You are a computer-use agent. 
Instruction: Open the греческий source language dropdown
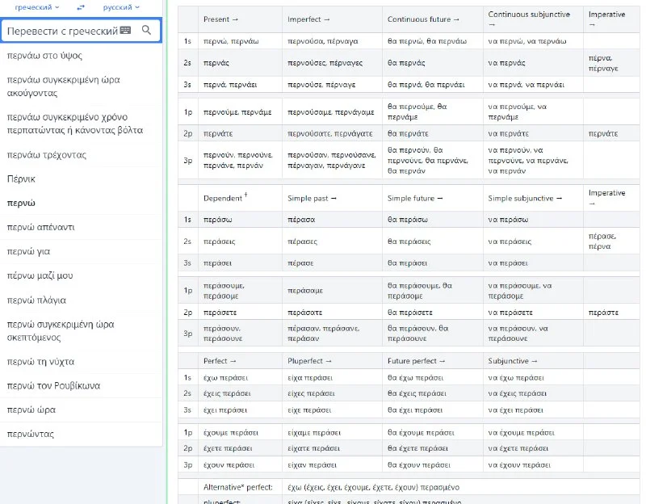point(37,7)
